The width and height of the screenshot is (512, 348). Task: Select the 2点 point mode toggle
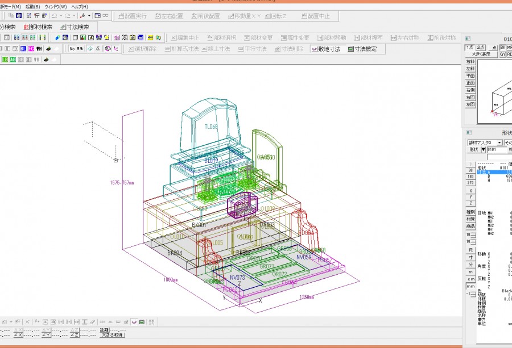[x=481, y=48]
